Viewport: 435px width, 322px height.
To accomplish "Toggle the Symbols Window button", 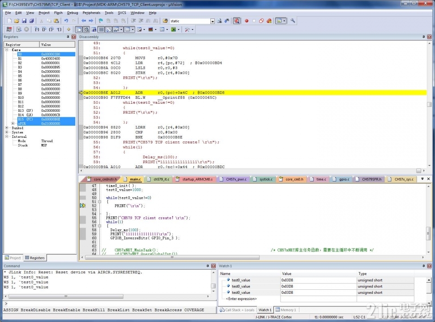I will point(94,30).
